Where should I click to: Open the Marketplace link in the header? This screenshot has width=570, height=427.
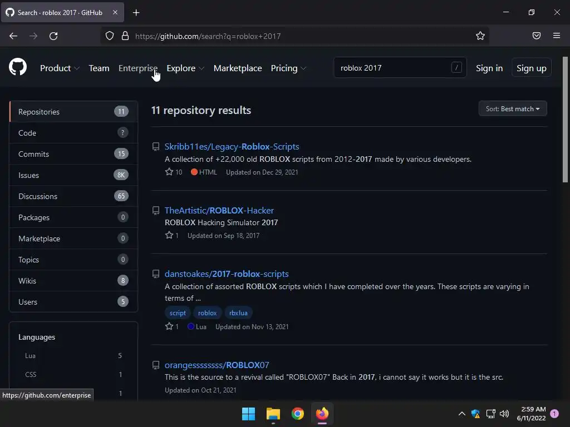pyautogui.click(x=238, y=68)
